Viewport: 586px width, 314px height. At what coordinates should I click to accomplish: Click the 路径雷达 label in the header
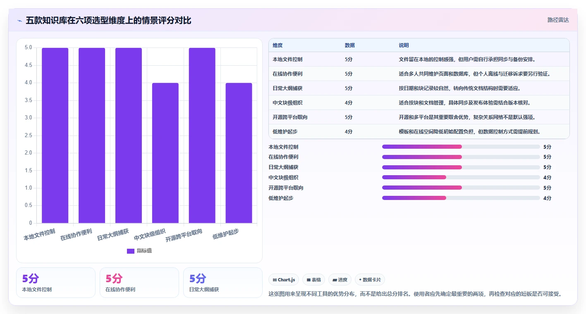click(x=558, y=20)
